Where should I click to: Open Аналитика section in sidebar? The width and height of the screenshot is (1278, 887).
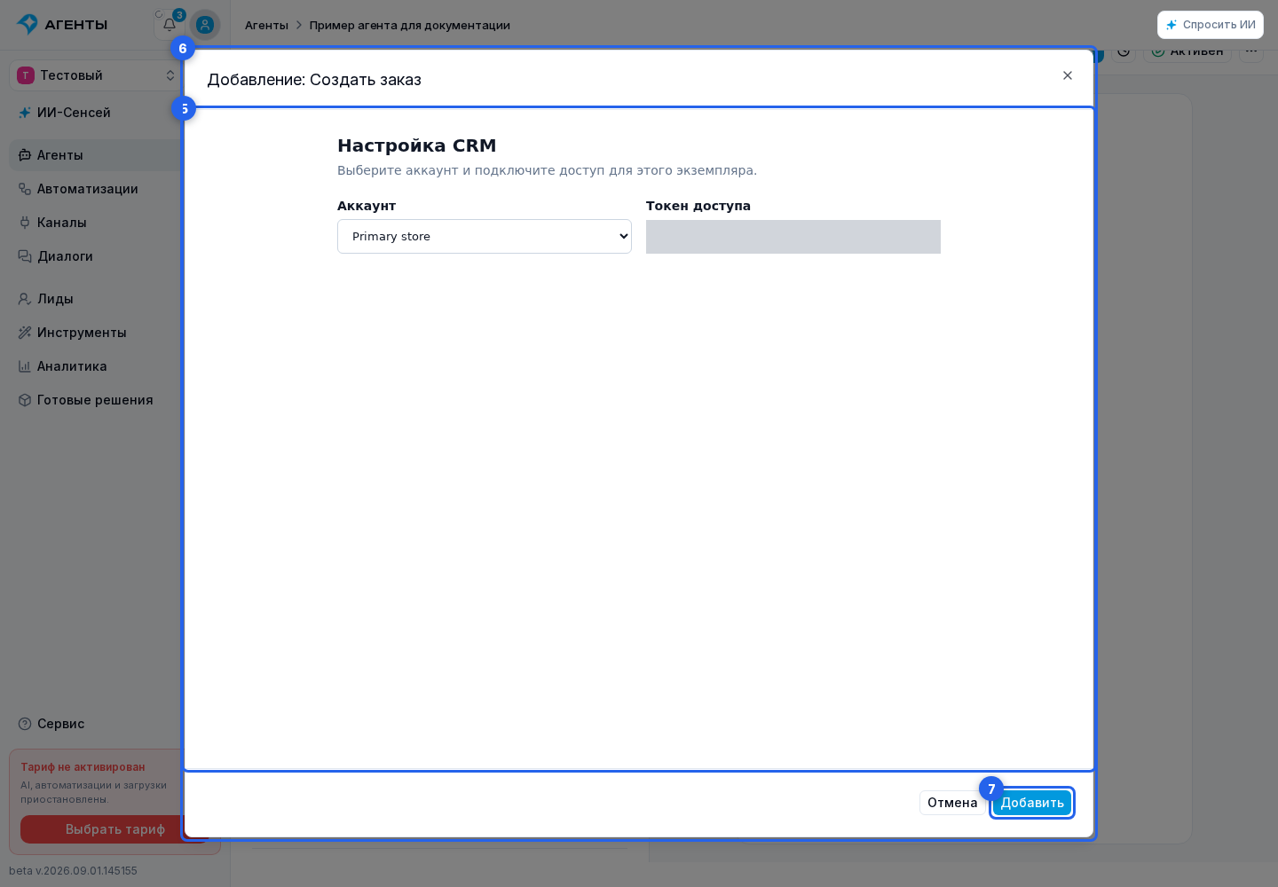point(95,366)
